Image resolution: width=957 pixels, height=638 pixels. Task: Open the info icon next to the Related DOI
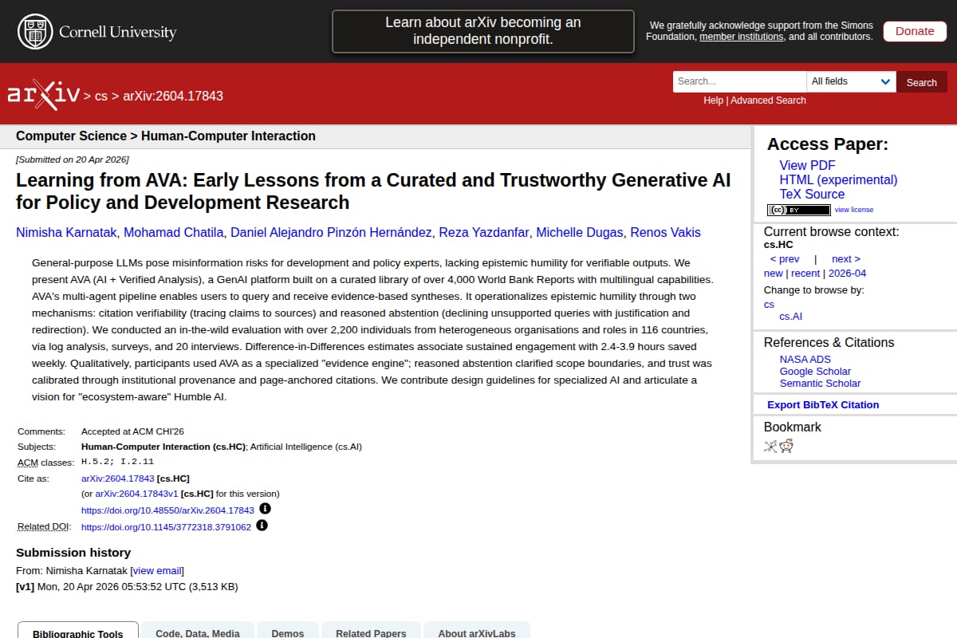(262, 526)
